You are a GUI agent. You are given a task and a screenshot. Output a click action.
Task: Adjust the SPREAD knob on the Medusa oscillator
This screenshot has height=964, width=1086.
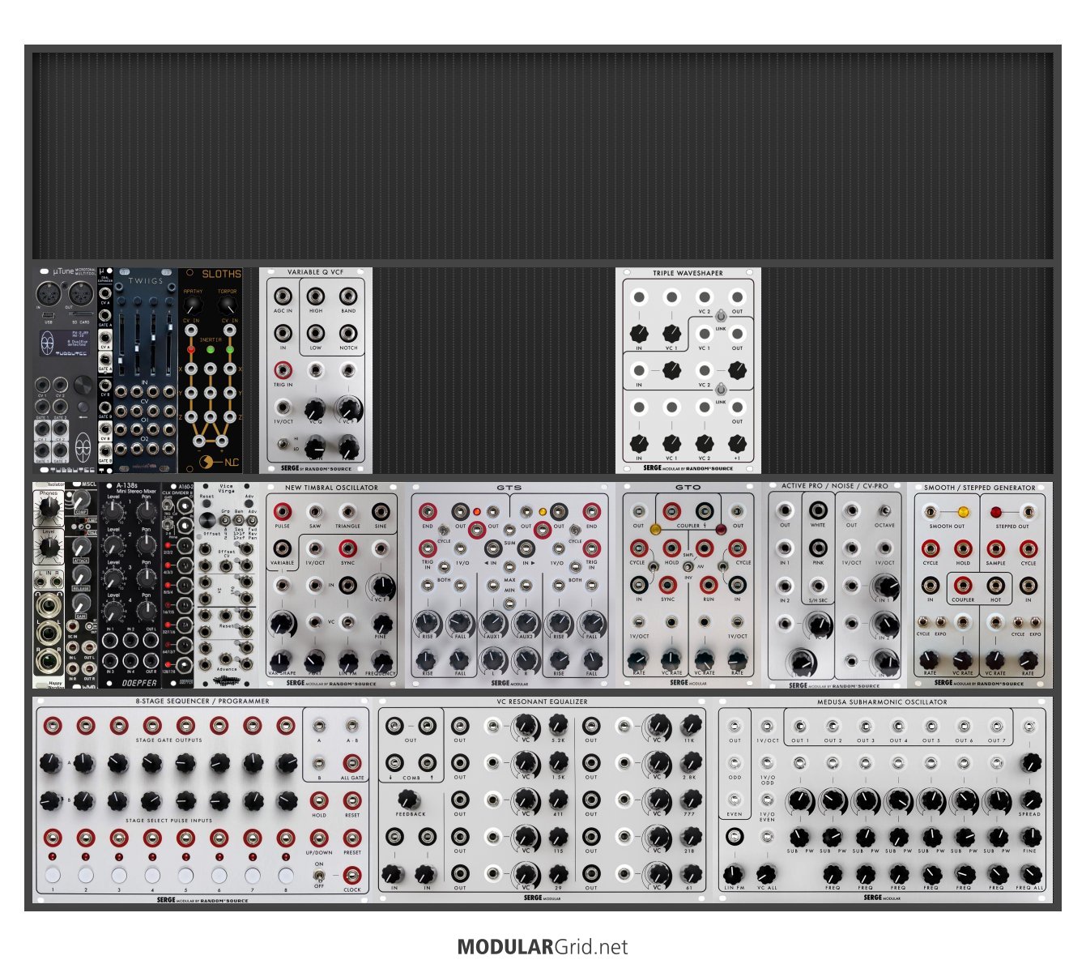tap(1030, 800)
